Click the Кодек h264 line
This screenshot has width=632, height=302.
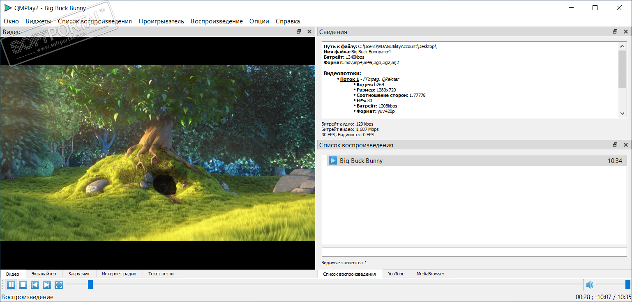tap(370, 85)
